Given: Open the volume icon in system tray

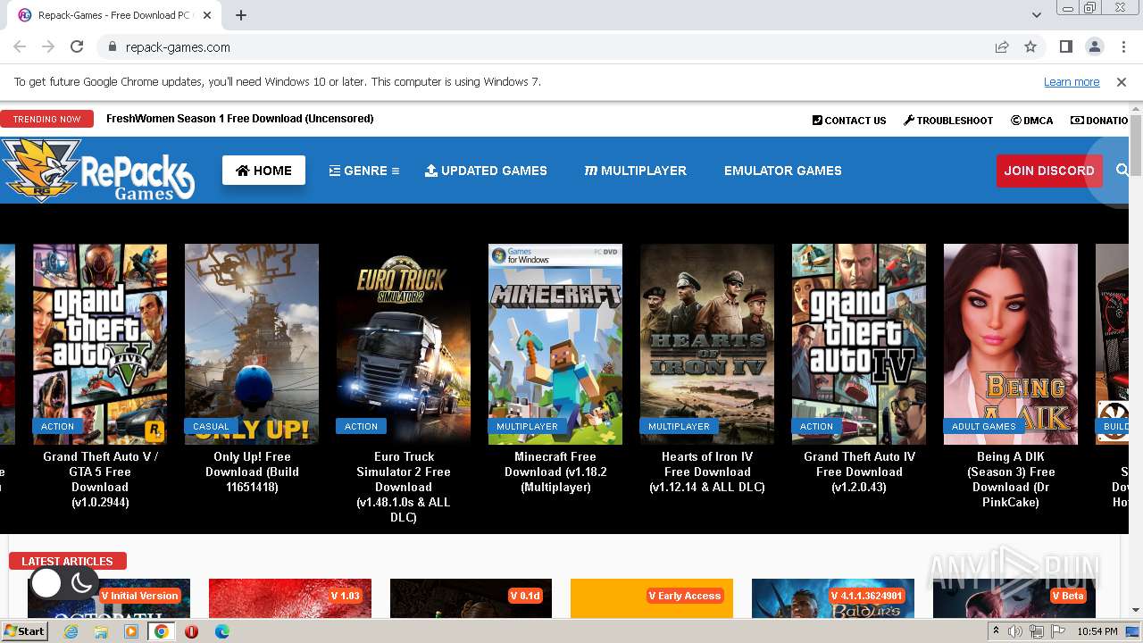Looking at the screenshot, I should (x=1015, y=631).
